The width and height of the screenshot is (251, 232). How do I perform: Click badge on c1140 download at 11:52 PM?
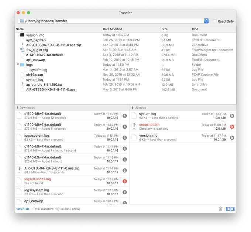click(124, 127)
